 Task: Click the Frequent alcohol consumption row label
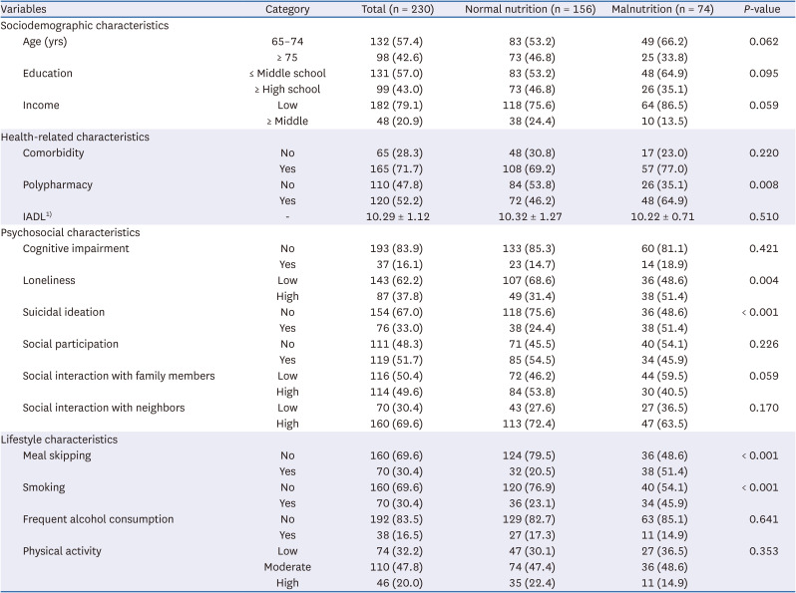(98, 519)
